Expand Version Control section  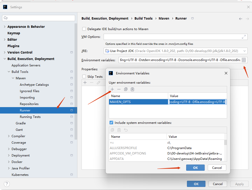click(5, 52)
